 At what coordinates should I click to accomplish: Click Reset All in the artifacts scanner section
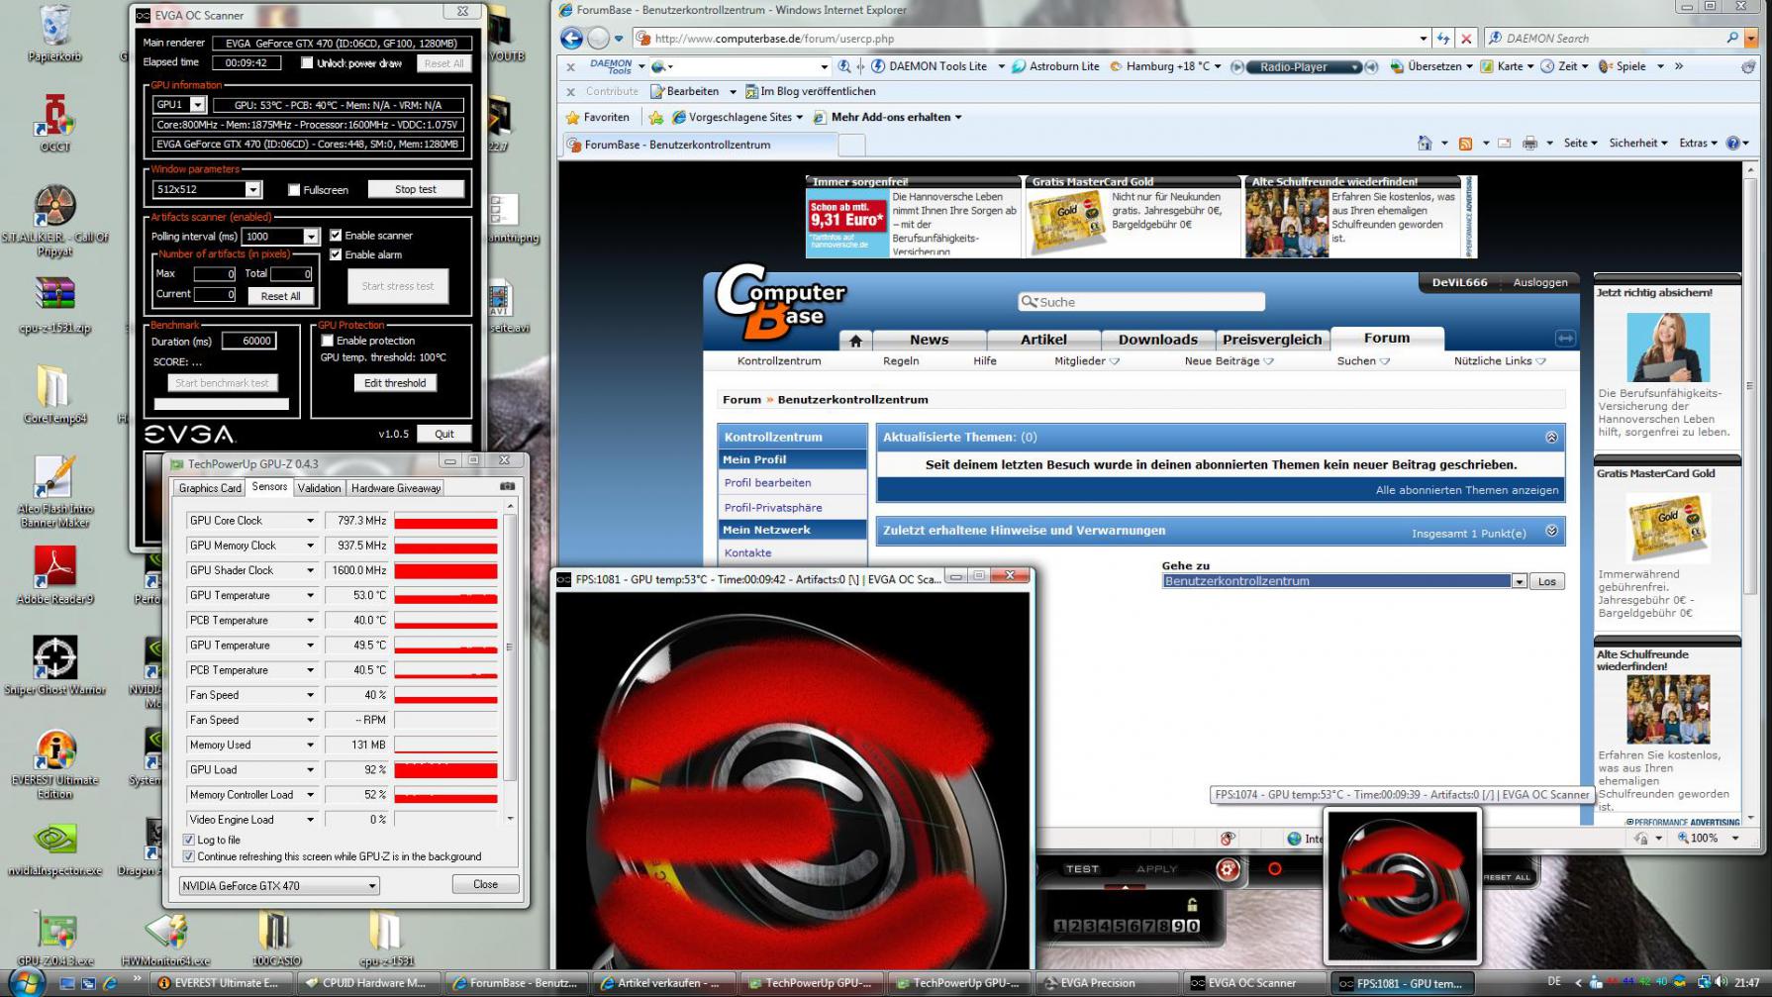click(x=281, y=296)
